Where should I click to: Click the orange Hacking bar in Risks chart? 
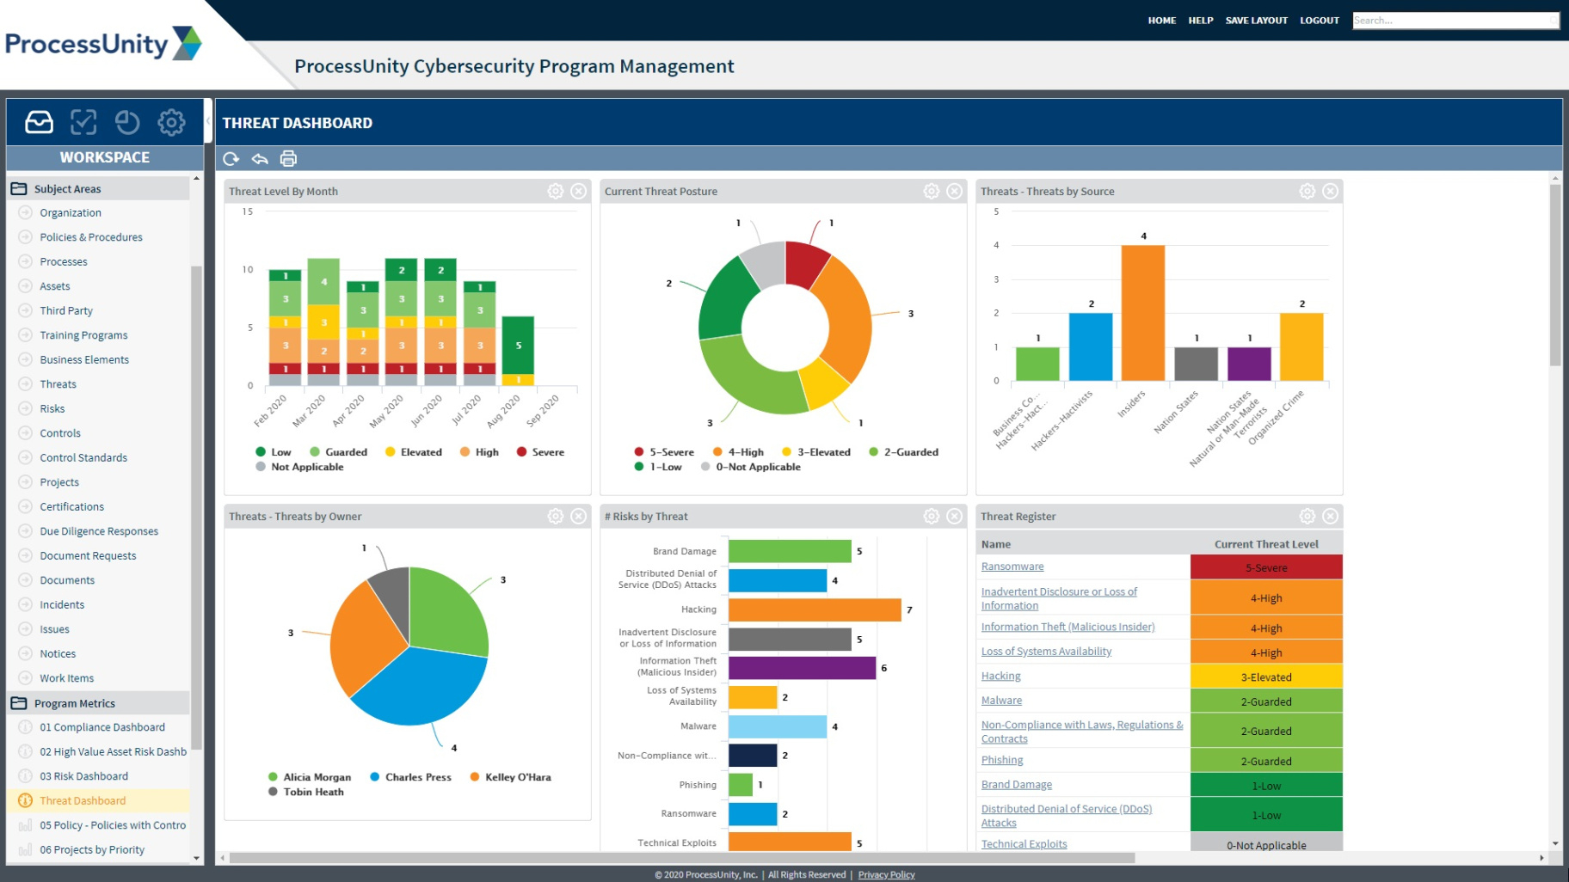pos(815,609)
